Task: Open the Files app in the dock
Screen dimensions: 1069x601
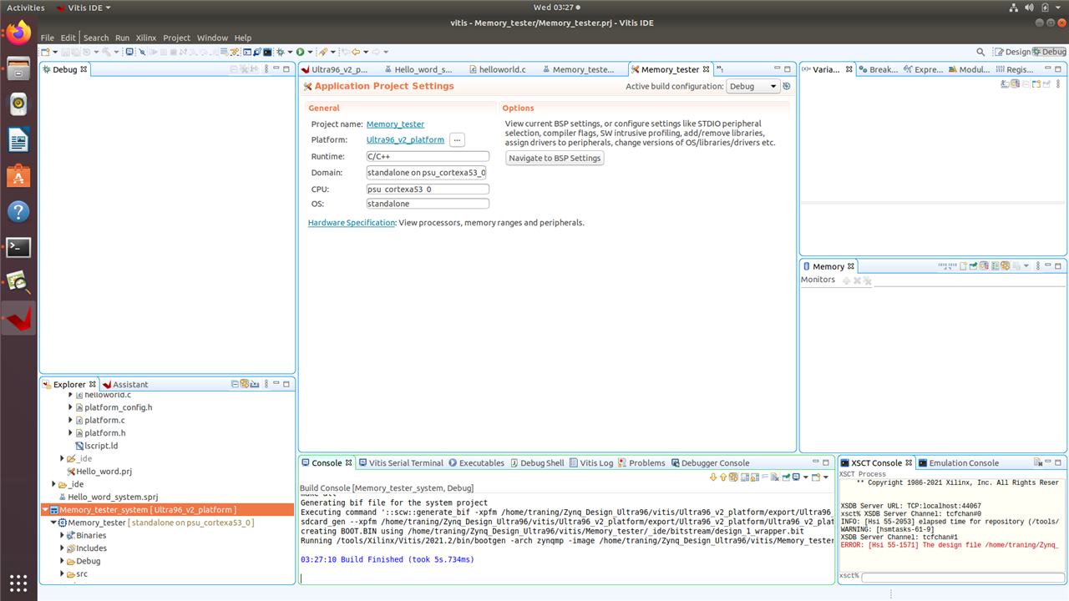Action: point(18,69)
